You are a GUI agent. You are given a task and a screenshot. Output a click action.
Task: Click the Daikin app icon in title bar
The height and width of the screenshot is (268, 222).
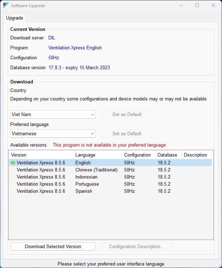[x=6, y=5]
